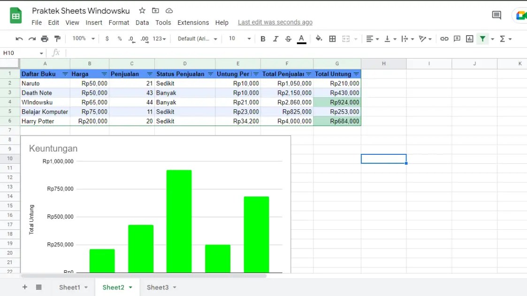527x296 pixels.
Task: Open filter for Penjualan column
Action: pos(150,74)
